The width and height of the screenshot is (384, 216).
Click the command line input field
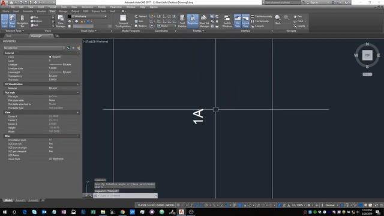[125, 196]
